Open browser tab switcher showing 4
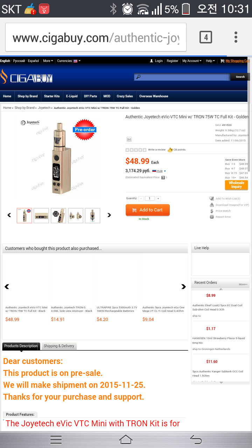 (x=206, y=37)
